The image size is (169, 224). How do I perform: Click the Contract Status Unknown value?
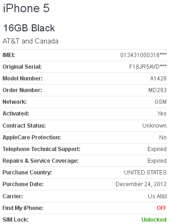coord(154,125)
